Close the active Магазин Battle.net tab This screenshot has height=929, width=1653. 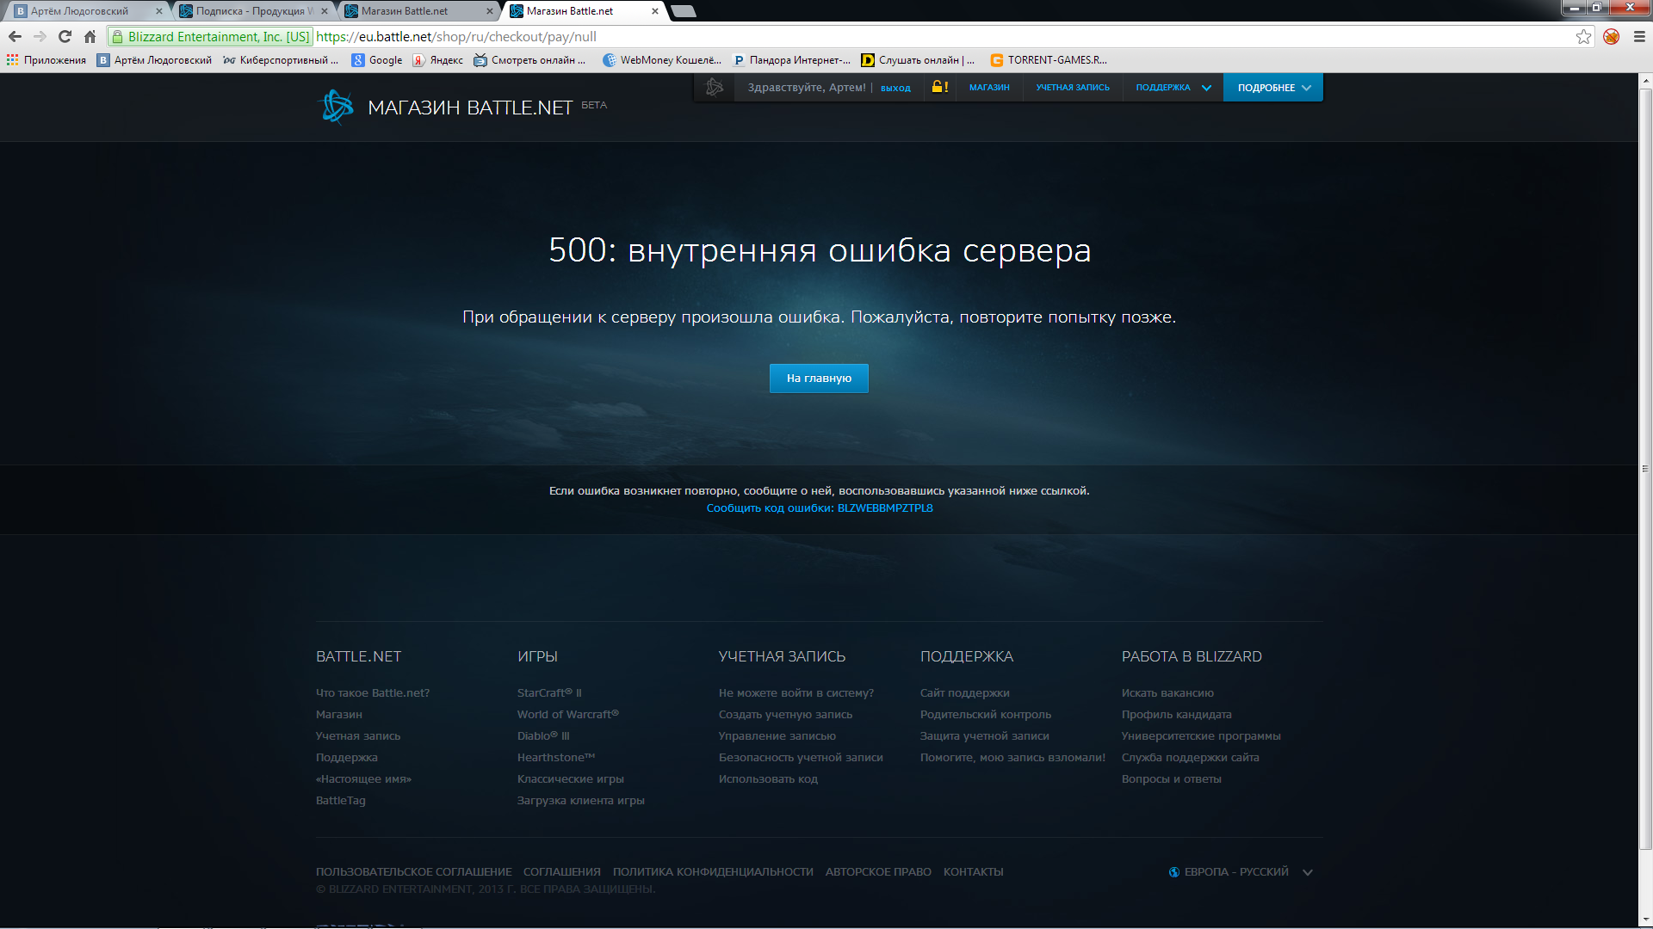[x=655, y=11]
